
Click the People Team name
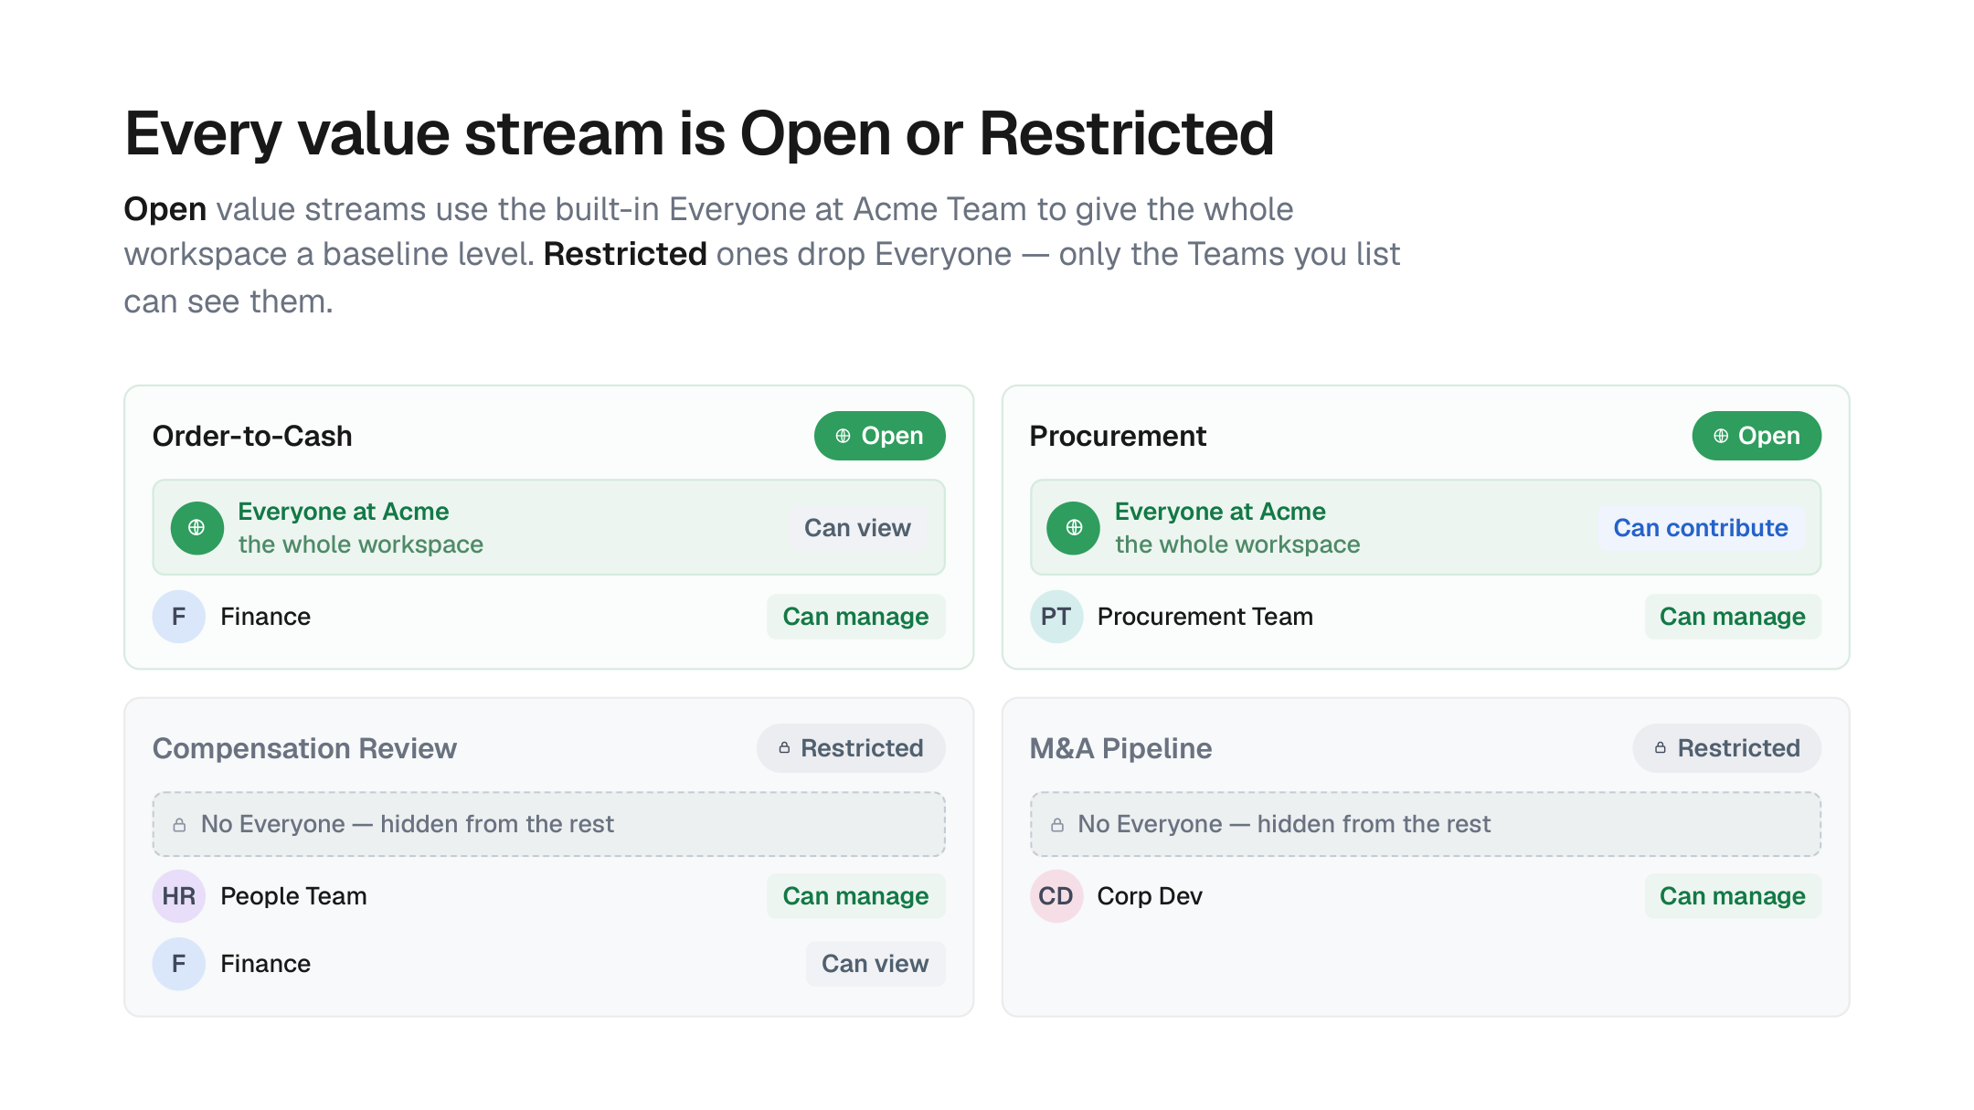[294, 896]
